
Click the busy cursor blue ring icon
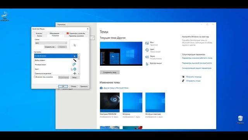point(75,69)
